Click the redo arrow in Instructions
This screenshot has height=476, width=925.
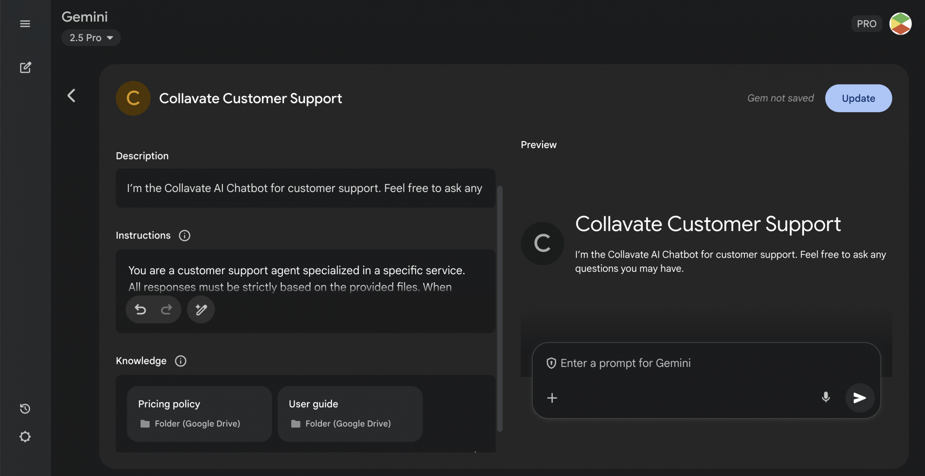(167, 309)
